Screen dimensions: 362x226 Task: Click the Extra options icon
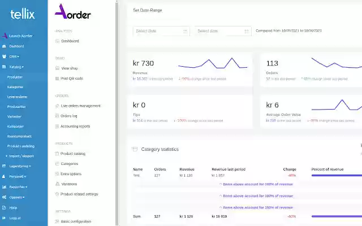pos(57,174)
